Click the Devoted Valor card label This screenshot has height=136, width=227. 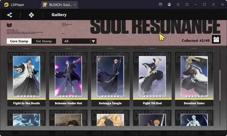point(194,103)
